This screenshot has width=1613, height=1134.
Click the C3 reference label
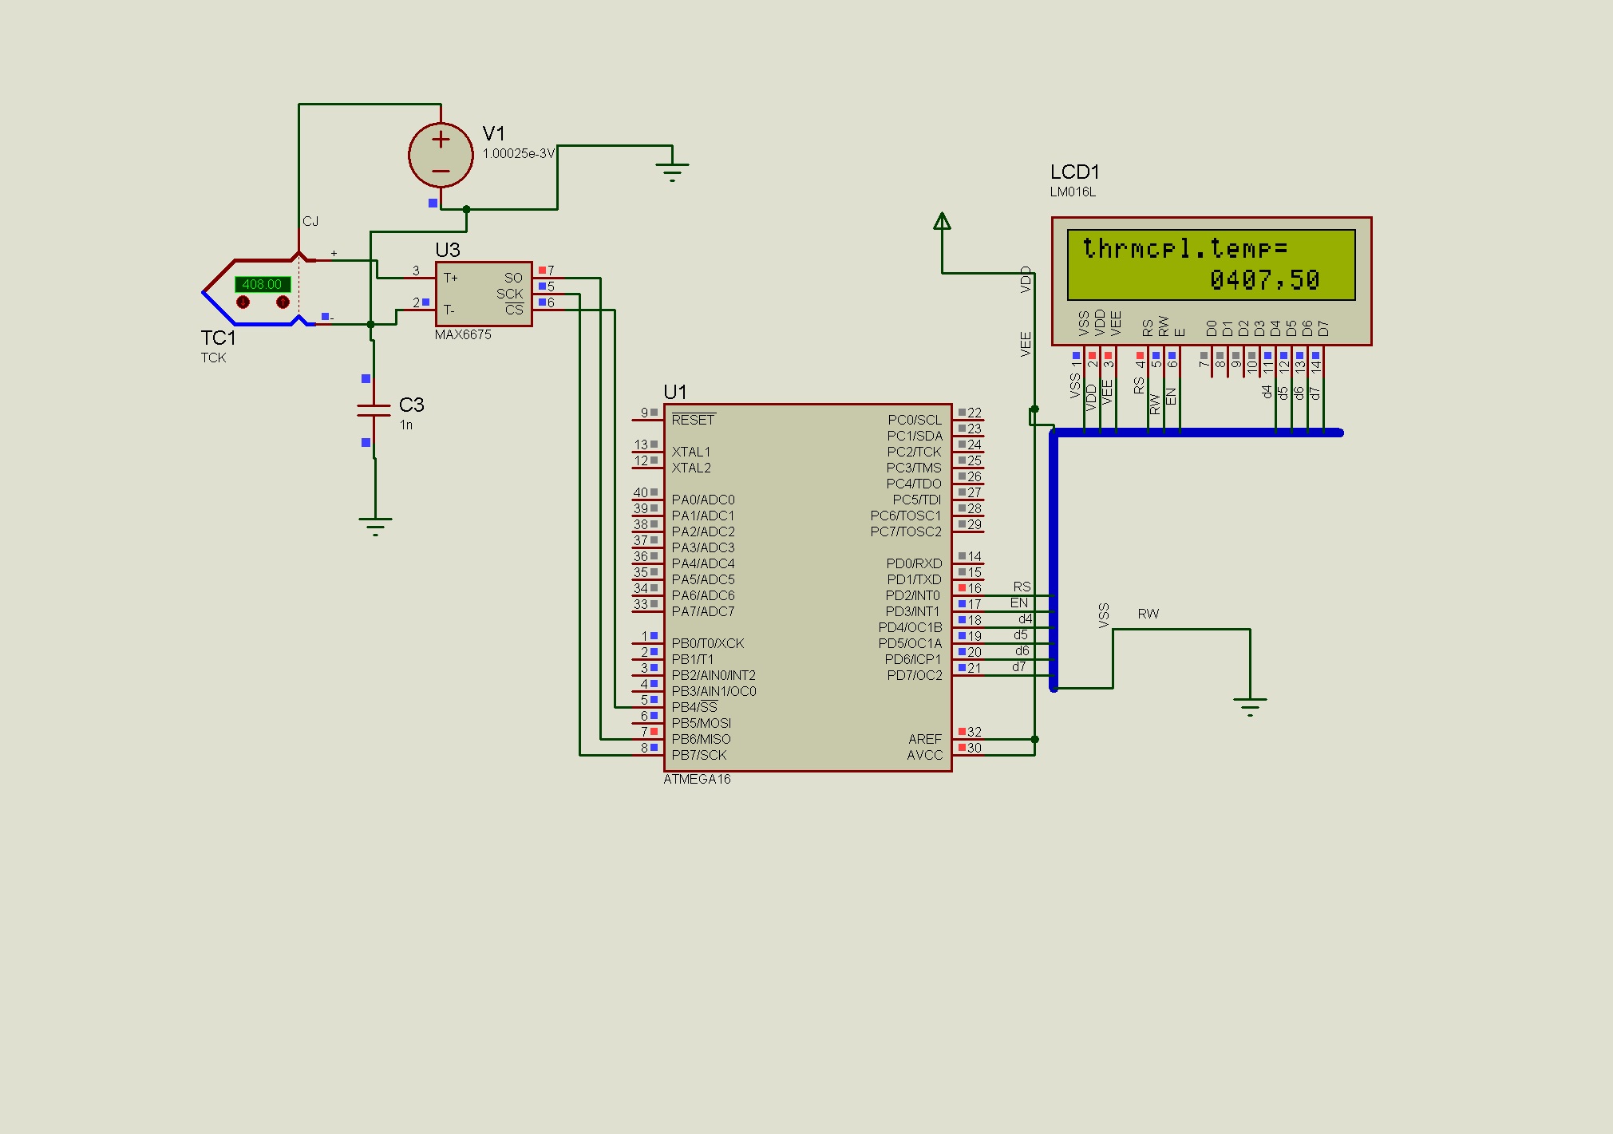click(x=411, y=405)
